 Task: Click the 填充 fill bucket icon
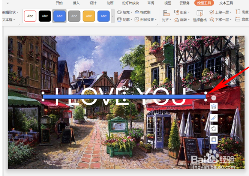(119, 12)
